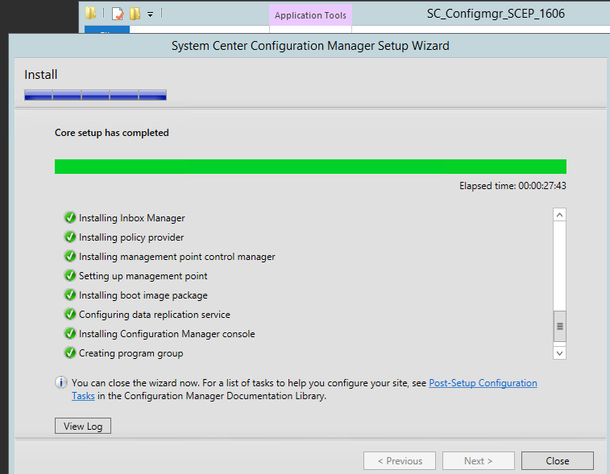
Task: Click the New Folder icon in Explorer title bar
Action: 135,14
